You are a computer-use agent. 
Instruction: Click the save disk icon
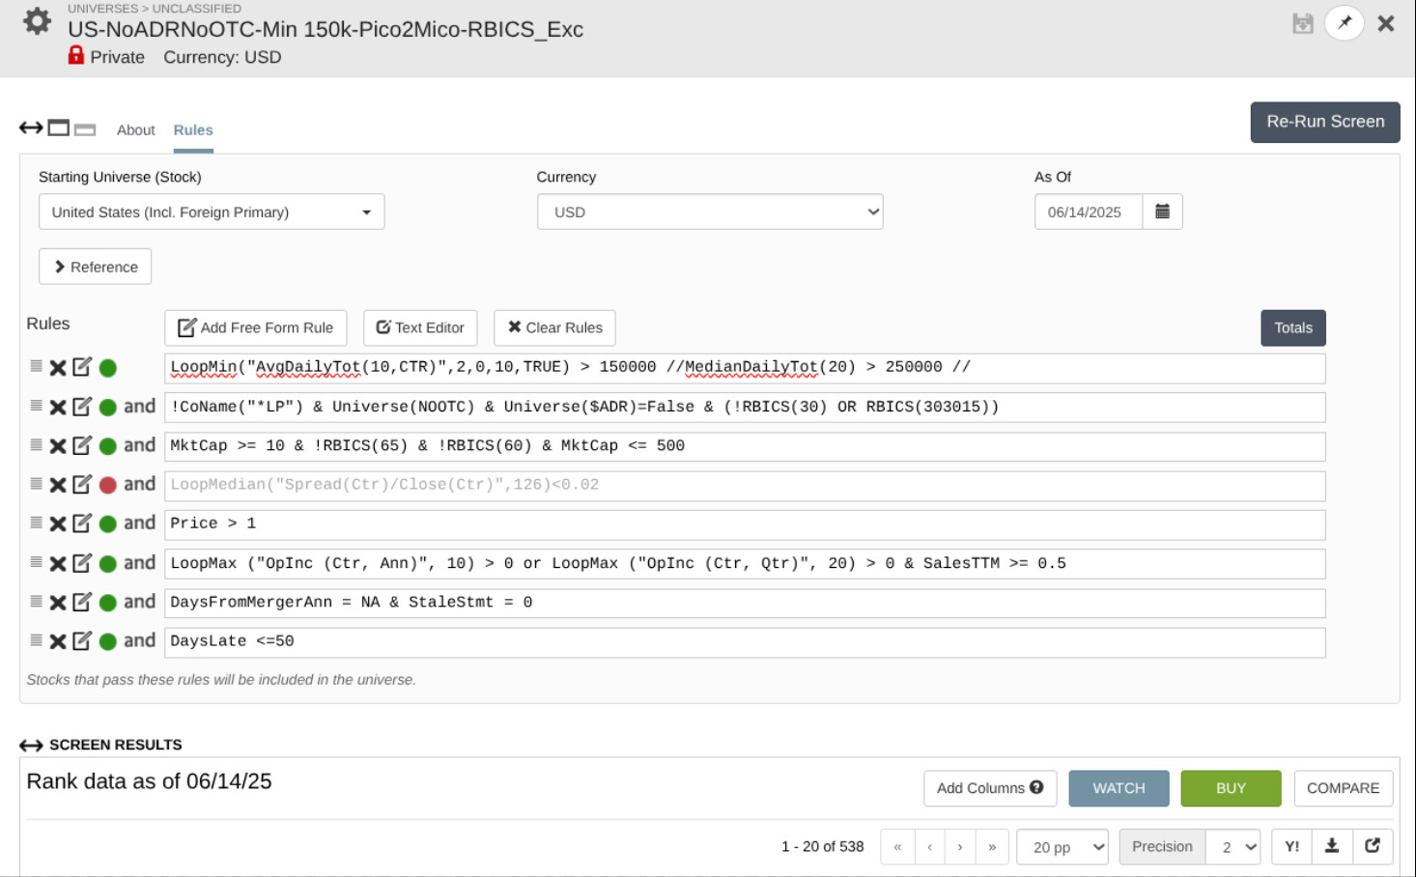pyautogui.click(x=1303, y=23)
